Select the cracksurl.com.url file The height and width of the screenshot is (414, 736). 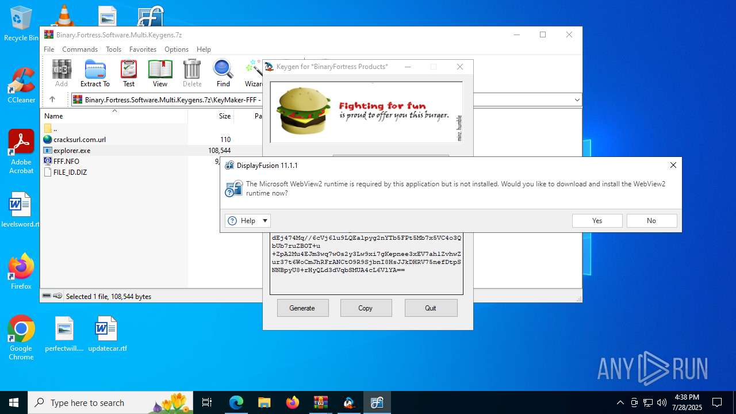79,139
